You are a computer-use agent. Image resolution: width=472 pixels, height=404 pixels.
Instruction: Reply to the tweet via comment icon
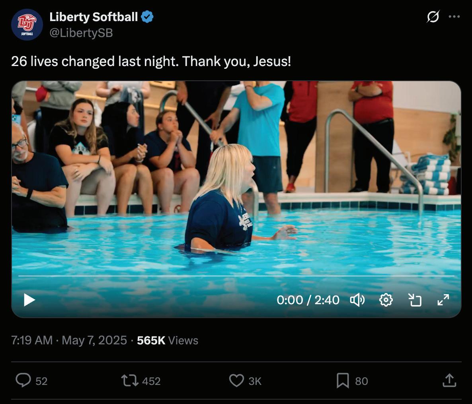tap(23, 380)
